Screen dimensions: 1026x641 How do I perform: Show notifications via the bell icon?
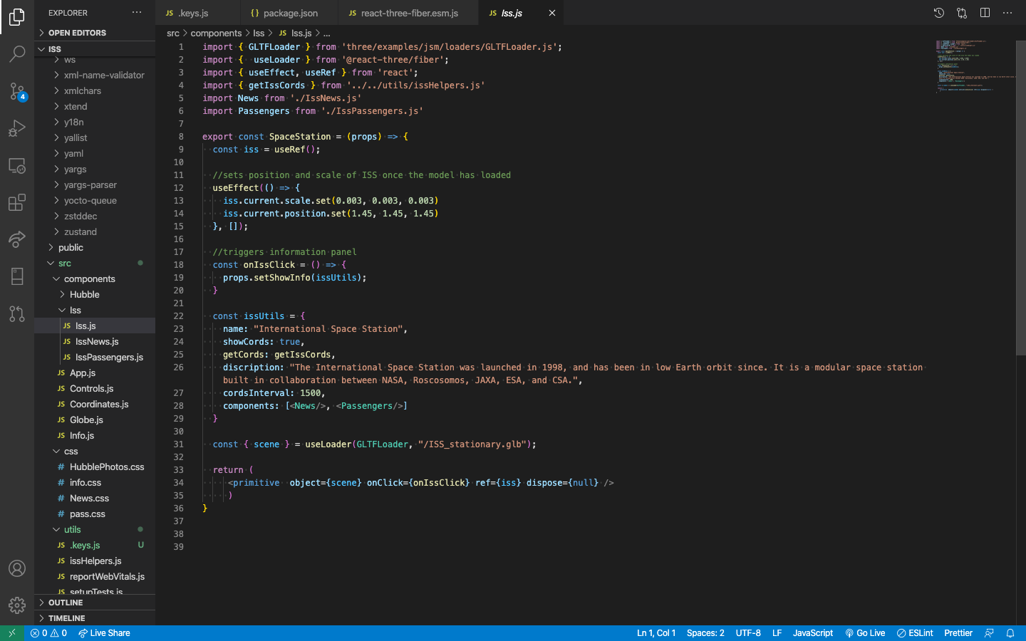1010,632
